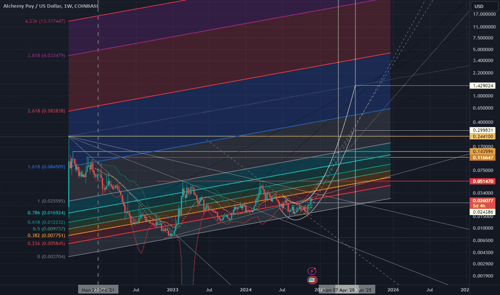Select the 0 (0.003704) Fib label
The image size is (500, 295).
(x=52, y=256)
